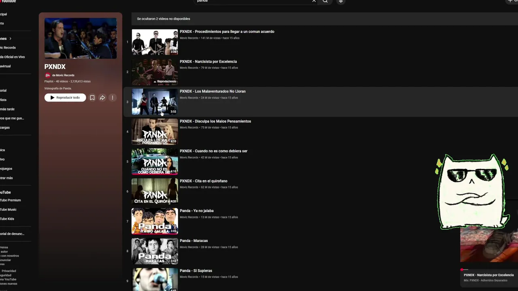Open title Panda - Ya no jalaba
Viewport: 518px width, 291px height.
click(197, 211)
